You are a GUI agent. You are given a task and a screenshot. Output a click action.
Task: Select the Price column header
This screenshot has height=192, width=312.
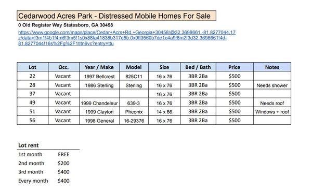235,67
